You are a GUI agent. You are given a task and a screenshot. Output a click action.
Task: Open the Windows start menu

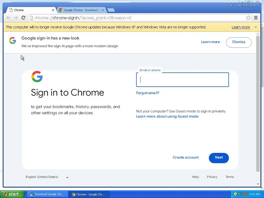(12, 194)
